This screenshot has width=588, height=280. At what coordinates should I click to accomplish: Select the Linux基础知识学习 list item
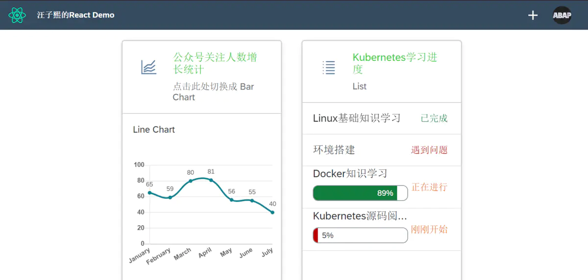click(x=357, y=118)
